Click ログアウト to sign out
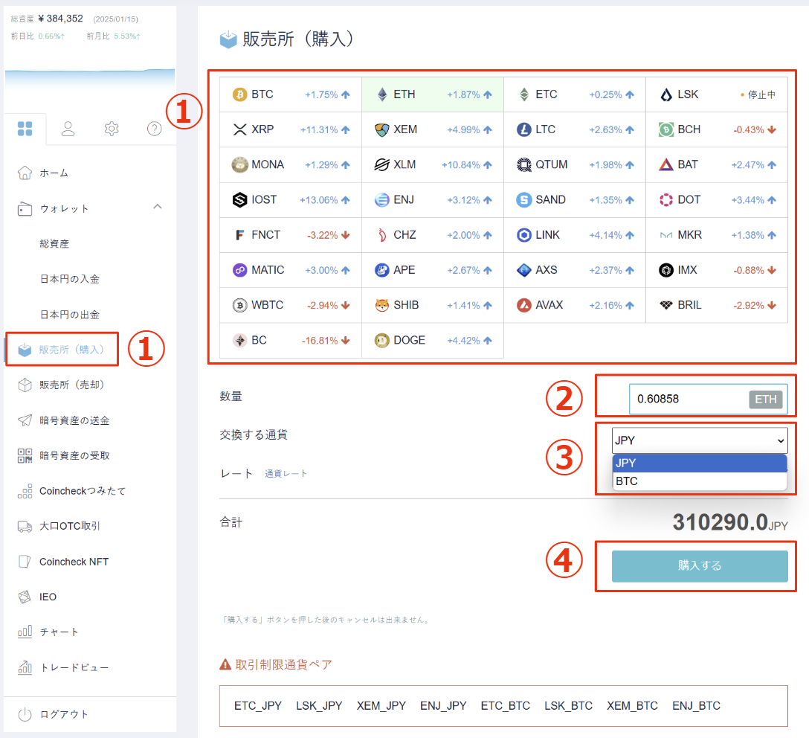Screen dimensions: 809x738 (64, 714)
